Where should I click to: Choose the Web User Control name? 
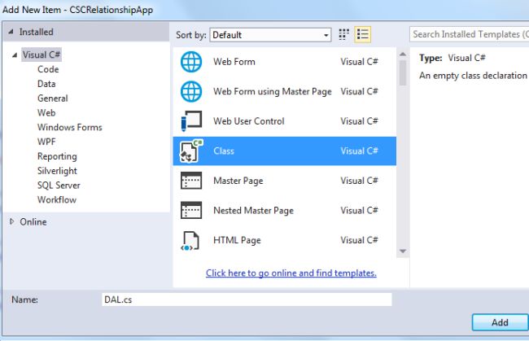pyautogui.click(x=249, y=121)
